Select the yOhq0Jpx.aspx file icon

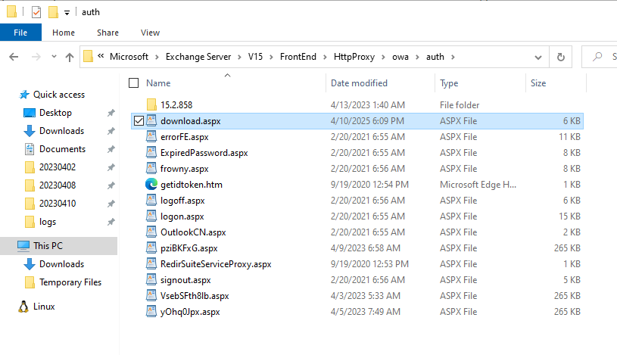click(151, 311)
